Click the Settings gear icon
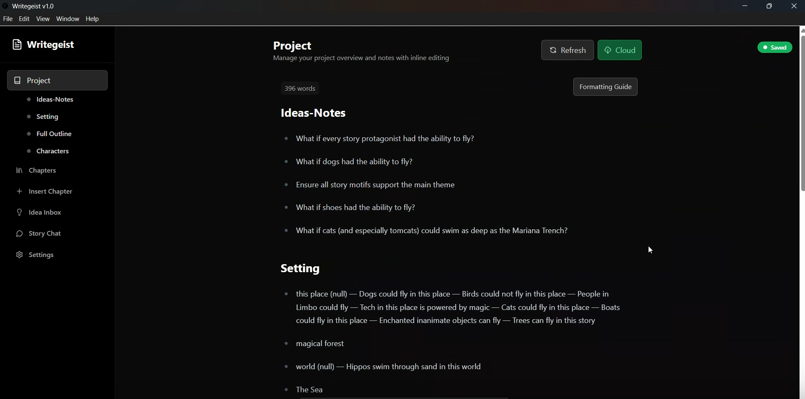Image resolution: width=805 pixels, height=399 pixels. pos(19,255)
